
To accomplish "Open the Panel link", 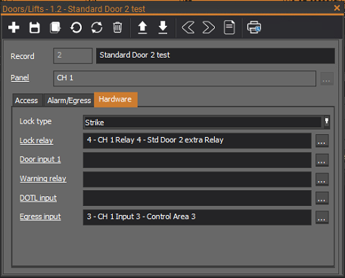I will point(20,77).
